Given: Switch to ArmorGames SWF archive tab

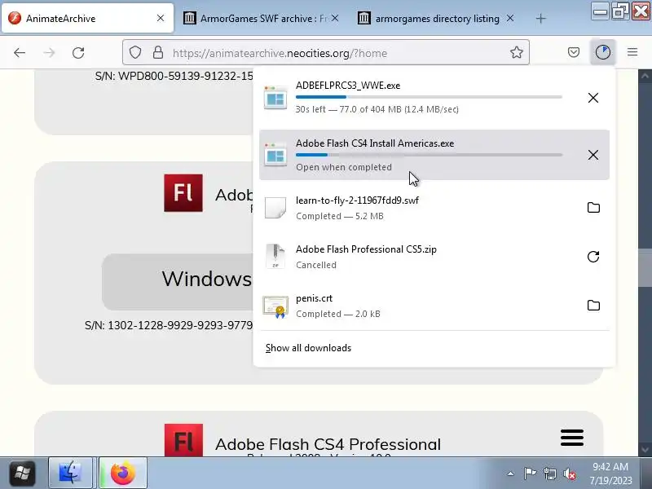Looking at the screenshot, I should pos(261,18).
